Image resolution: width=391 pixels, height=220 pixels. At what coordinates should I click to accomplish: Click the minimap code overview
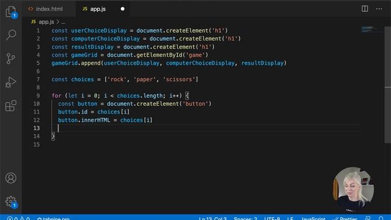(x=372, y=29)
